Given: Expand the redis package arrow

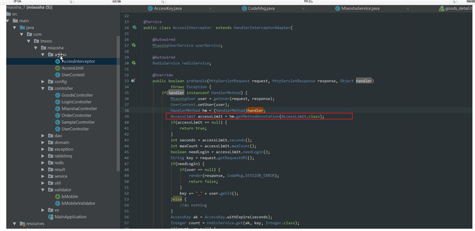Looking at the screenshot, I should (x=43, y=163).
